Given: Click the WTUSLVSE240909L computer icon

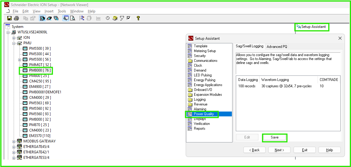Looking at the screenshot, I should (x=14, y=32).
